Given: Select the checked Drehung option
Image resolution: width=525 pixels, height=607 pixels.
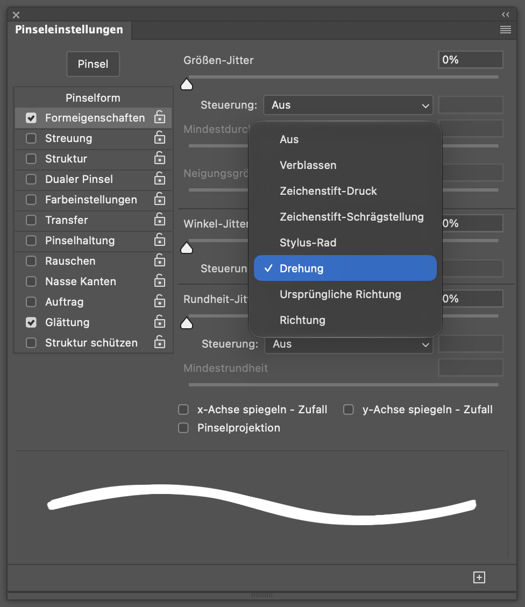Looking at the screenshot, I should tap(345, 269).
